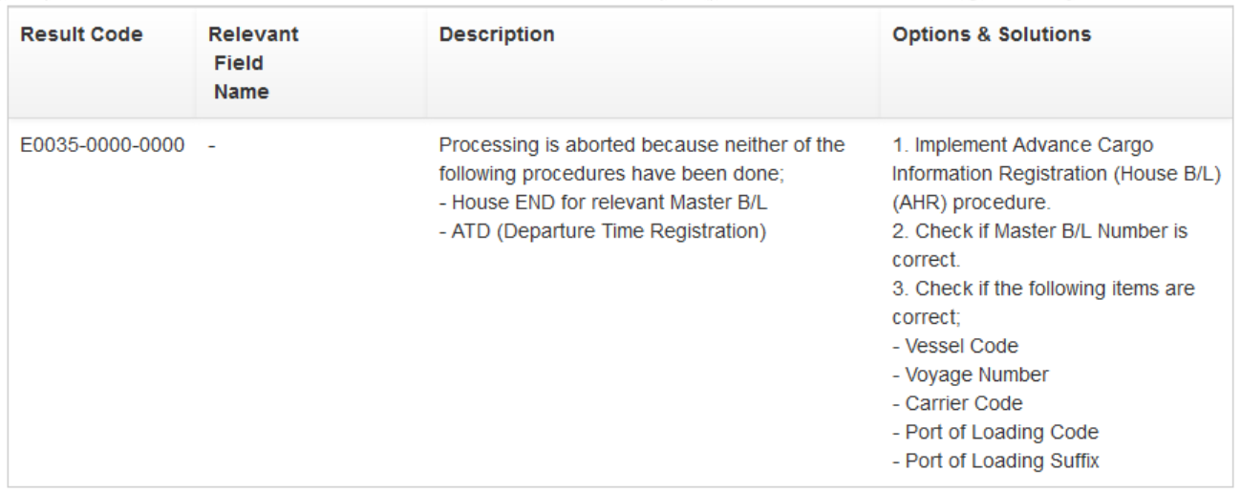Click '1. Implement Advance Cargo' solution text
This screenshot has height=493, width=1241.
[x=1022, y=146]
